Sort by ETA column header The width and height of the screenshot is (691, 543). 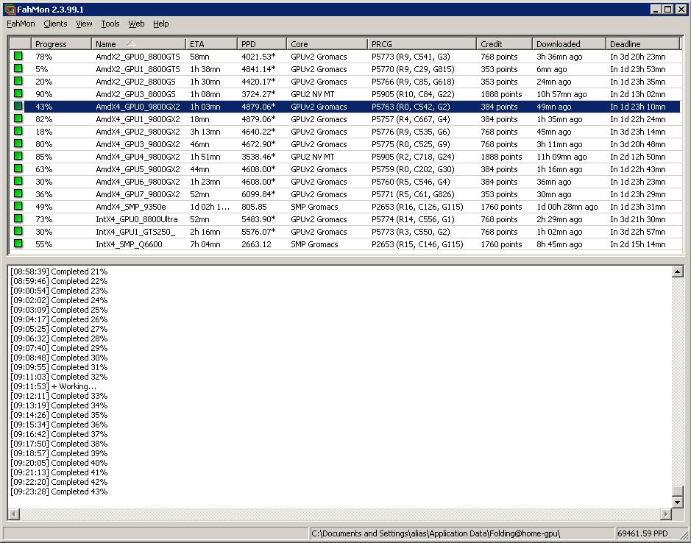click(x=211, y=44)
